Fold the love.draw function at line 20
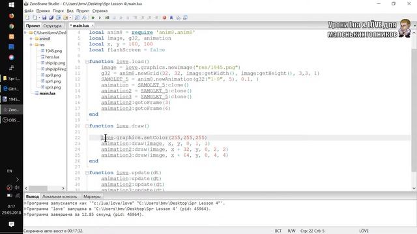 click(87, 126)
